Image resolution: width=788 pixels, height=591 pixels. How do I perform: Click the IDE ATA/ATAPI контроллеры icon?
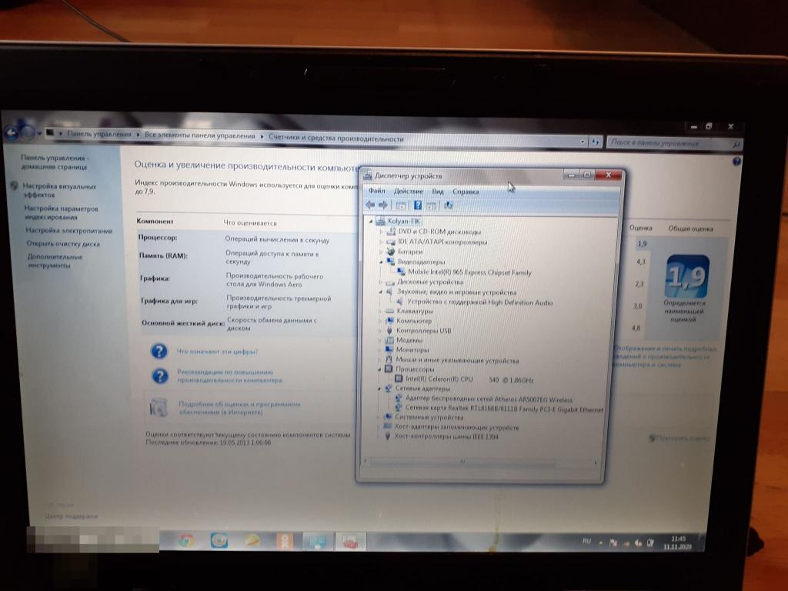(390, 242)
